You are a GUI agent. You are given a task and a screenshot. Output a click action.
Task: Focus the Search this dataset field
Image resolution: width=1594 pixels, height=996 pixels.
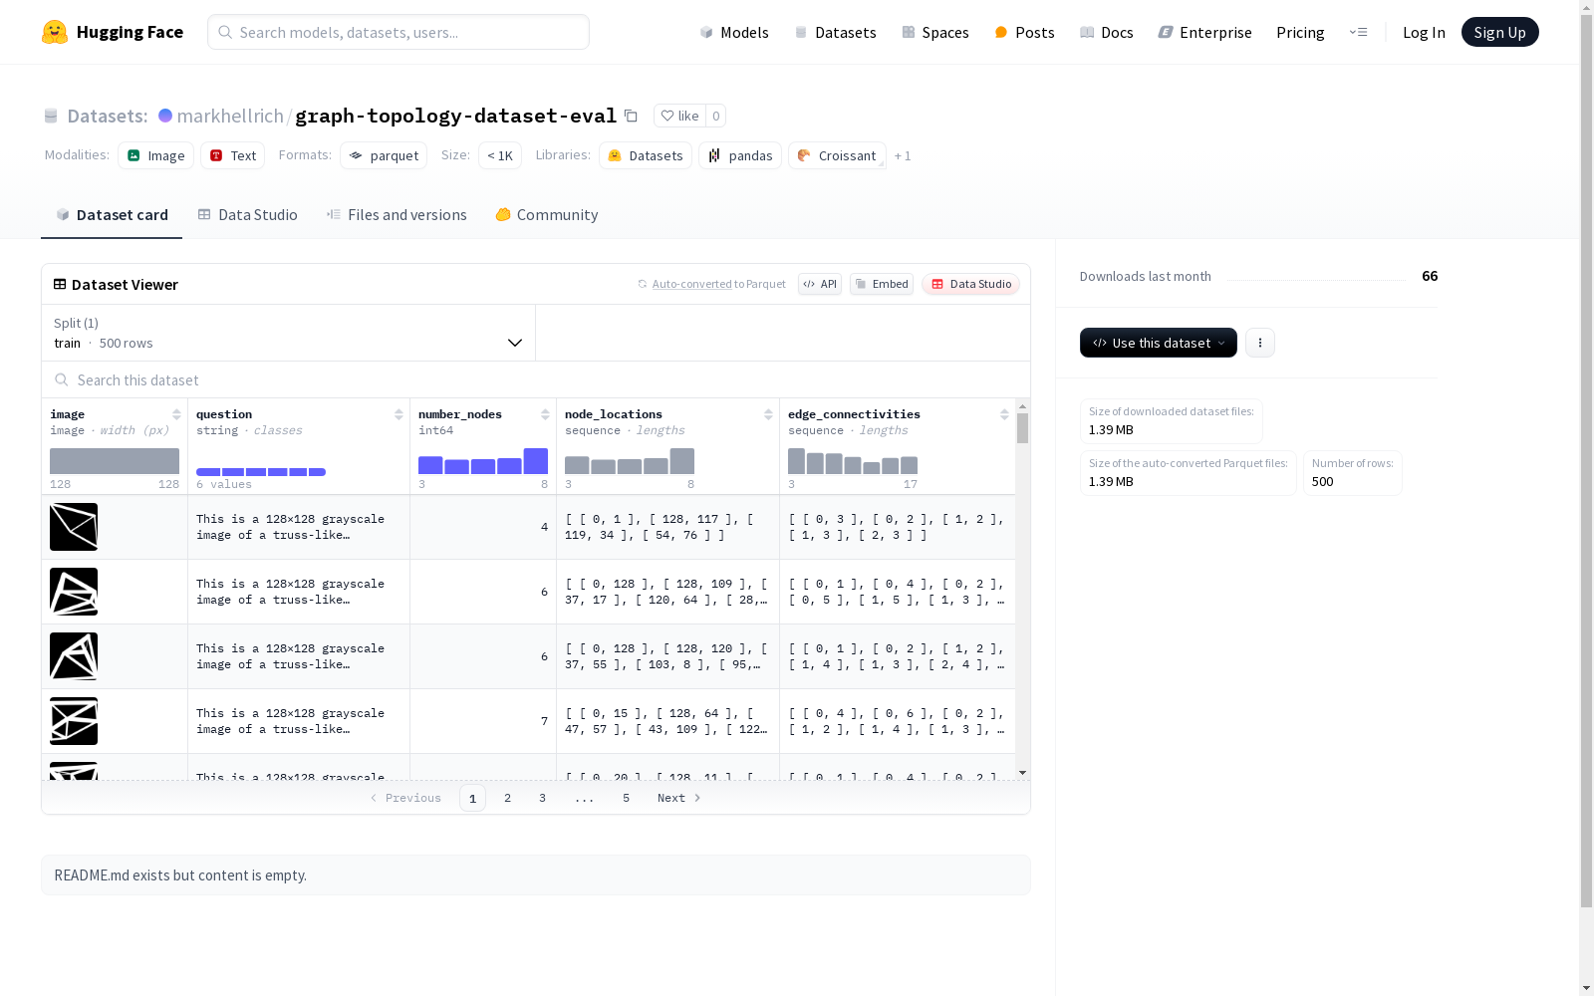point(536,379)
